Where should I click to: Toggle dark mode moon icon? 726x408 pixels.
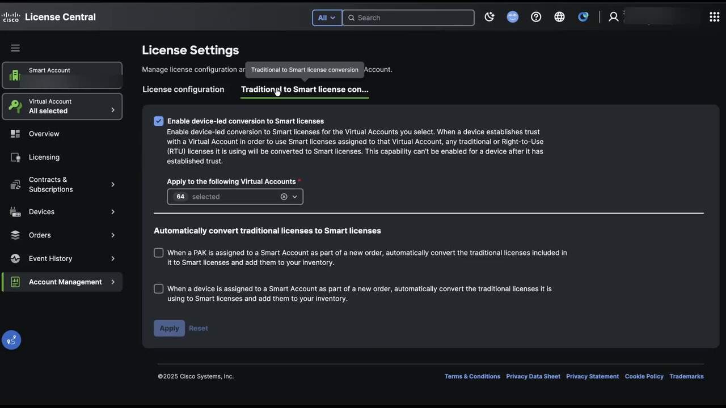tap(489, 17)
